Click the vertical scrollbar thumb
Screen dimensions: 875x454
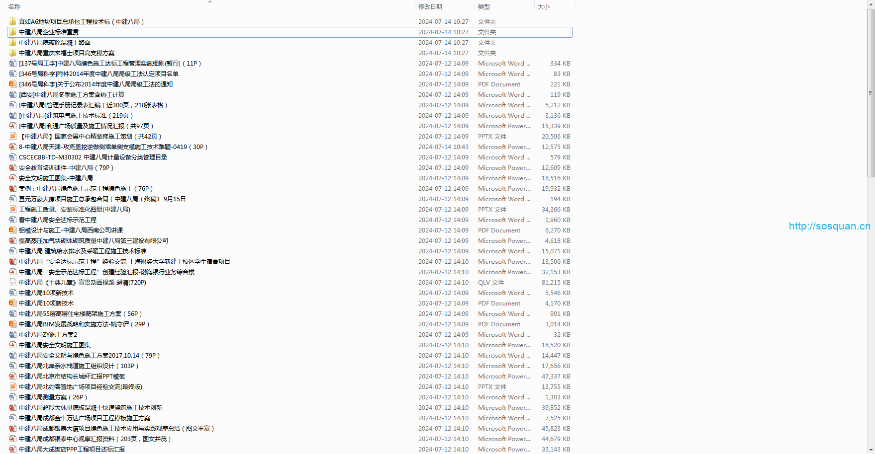point(871,93)
